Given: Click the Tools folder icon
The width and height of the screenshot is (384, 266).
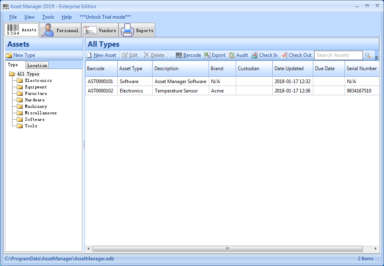Looking at the screenshot, I should [x=20, y=126].
